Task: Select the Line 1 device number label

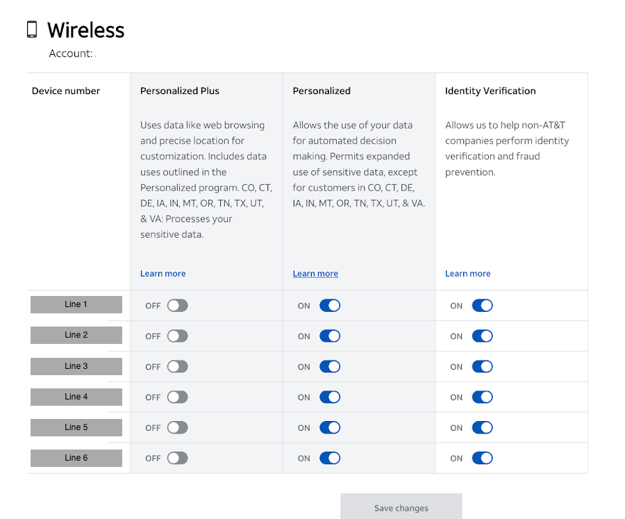Action: point(76,304)
